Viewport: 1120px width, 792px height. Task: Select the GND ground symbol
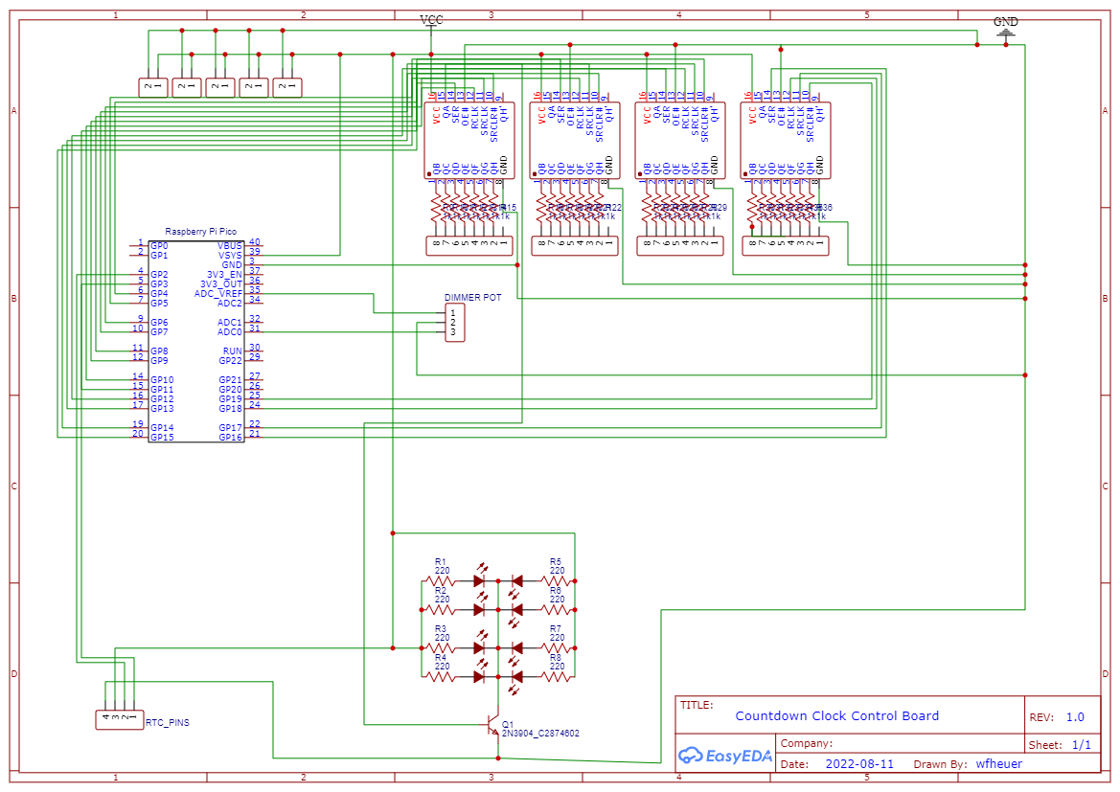(1005, 26)
